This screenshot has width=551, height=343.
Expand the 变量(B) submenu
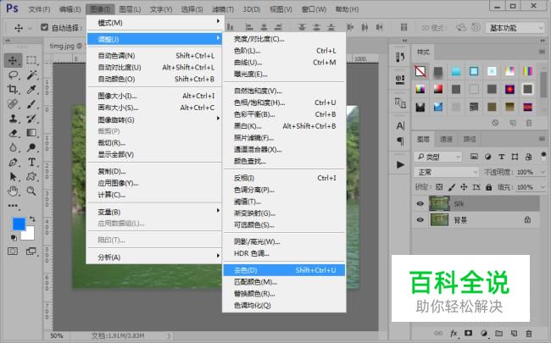click(154, 212)
